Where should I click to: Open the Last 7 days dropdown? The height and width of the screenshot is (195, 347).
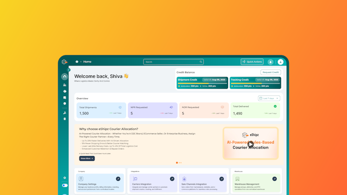[269, 98]
